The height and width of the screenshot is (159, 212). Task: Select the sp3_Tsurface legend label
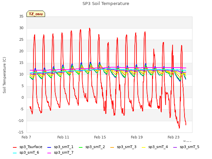(x=31, y=147)
